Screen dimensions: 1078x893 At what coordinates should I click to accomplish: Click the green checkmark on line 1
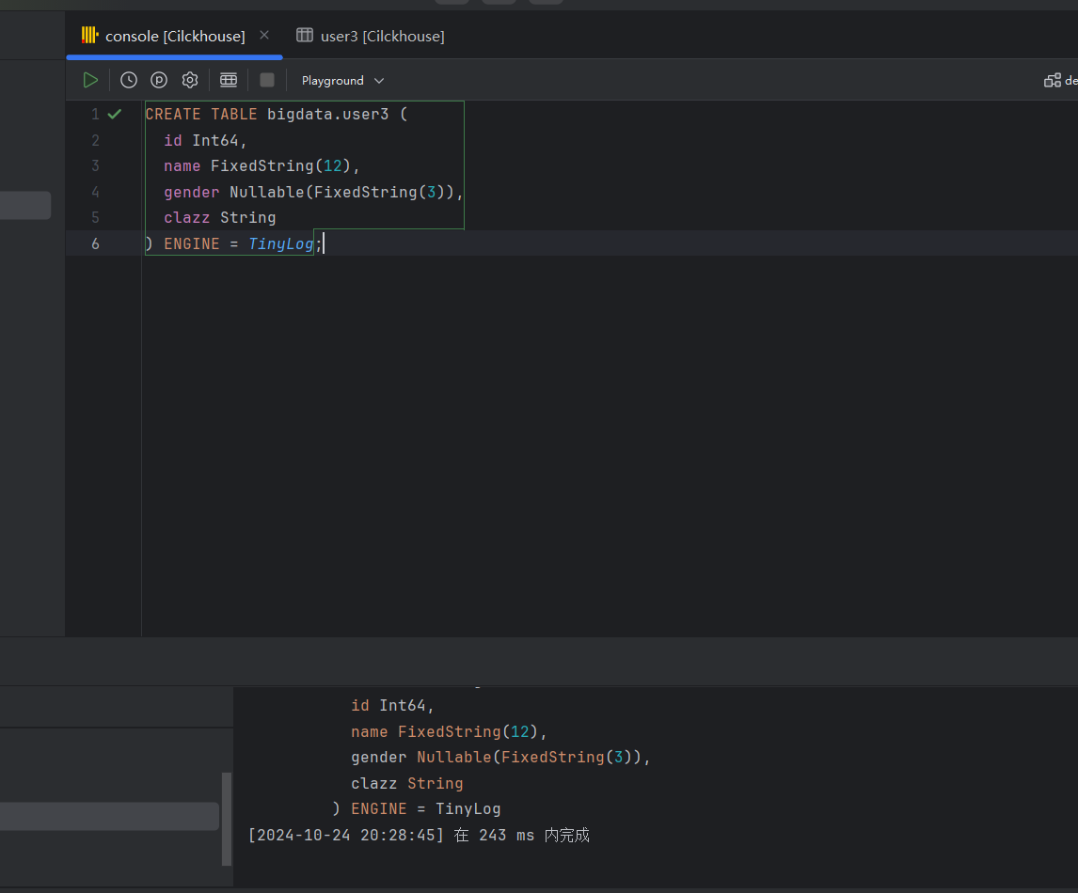pyautogui.click(x=115, y=114)
